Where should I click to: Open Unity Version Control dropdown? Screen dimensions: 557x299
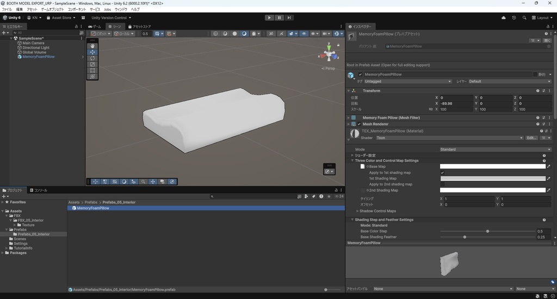click(111, 18)
